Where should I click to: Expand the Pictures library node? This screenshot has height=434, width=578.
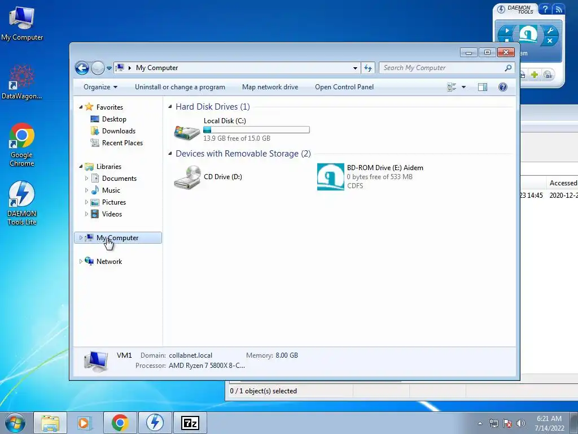(x=86, y=202)
